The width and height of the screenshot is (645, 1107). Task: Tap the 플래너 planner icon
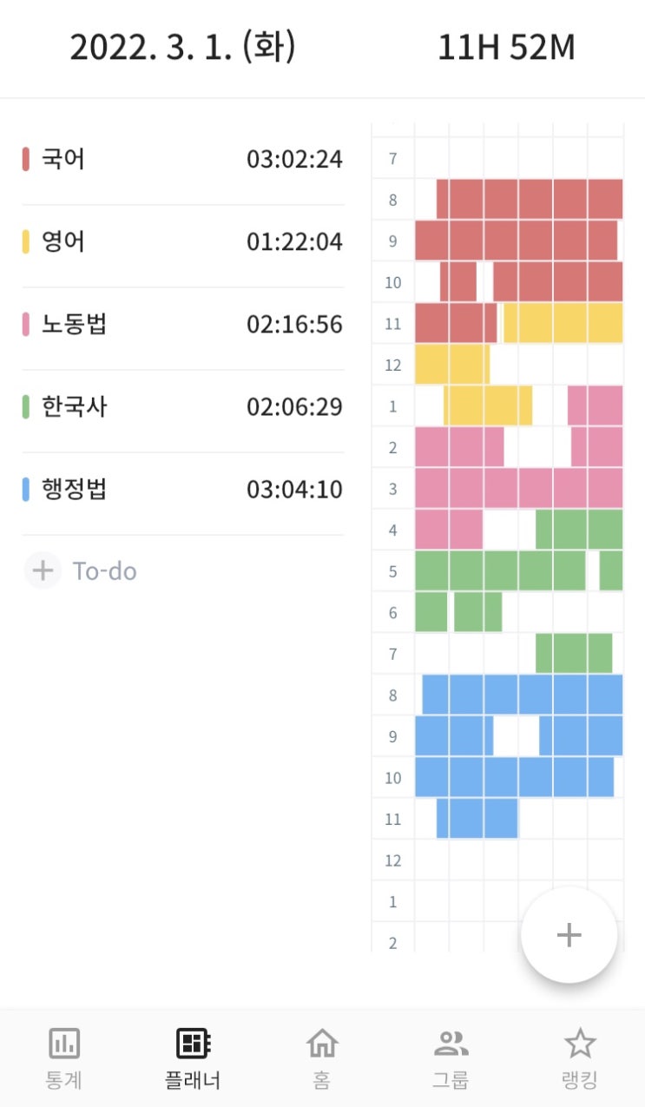click(x=193, y=1043)
